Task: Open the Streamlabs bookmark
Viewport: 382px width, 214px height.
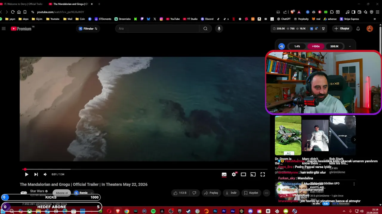Action: pyautogui.click(x=122, y=19)
